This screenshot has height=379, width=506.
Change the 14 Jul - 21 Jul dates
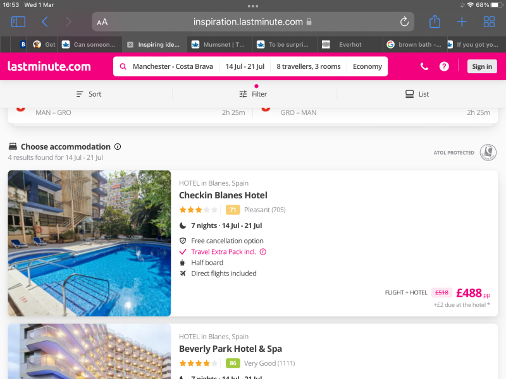245,66
